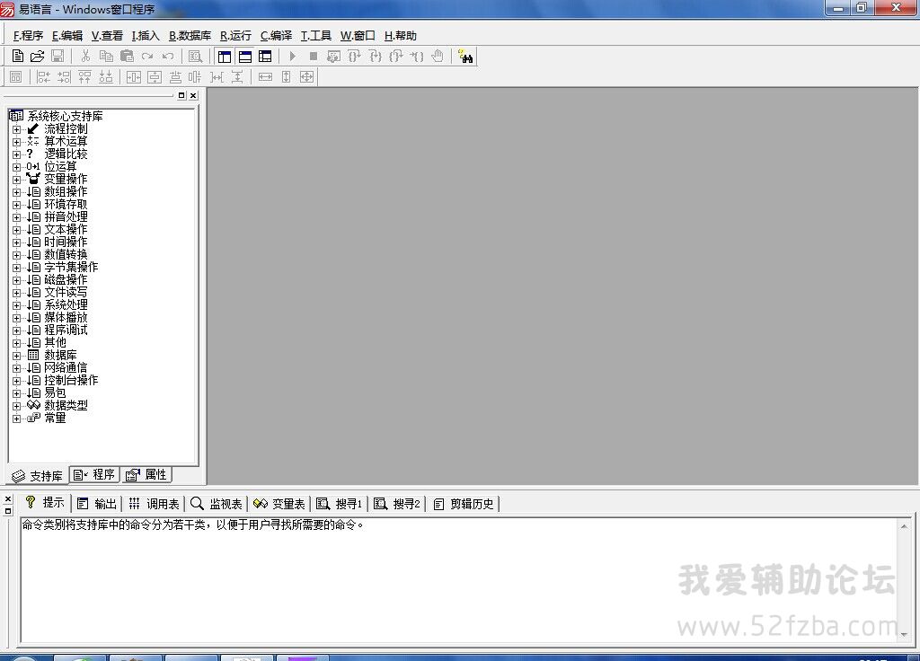Viewport: 920px width, 661px height.
Task: Open the B.数据库 menu
Action: point(190,36)
